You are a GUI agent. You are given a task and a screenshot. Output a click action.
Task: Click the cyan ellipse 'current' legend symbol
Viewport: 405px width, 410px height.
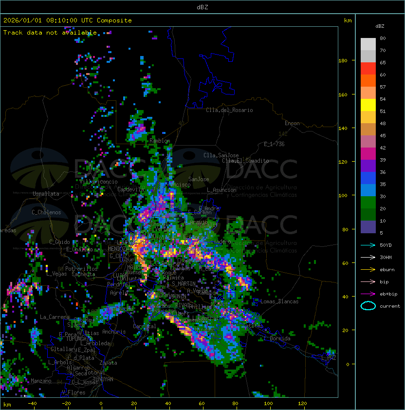(368, 306)
